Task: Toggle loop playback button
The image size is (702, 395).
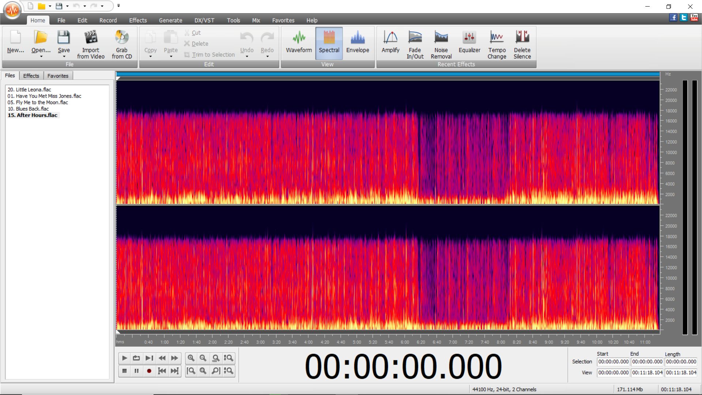Action: click(136, 358)
